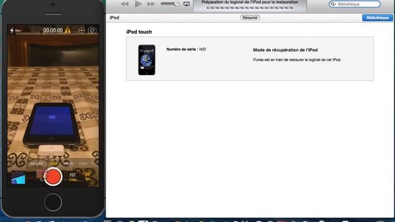
Task: Click the Préparation du logiciel status text
Action: (249, 2)
